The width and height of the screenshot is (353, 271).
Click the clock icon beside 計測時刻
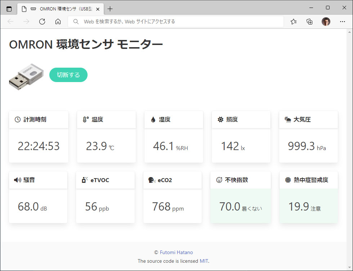point(18,119)
